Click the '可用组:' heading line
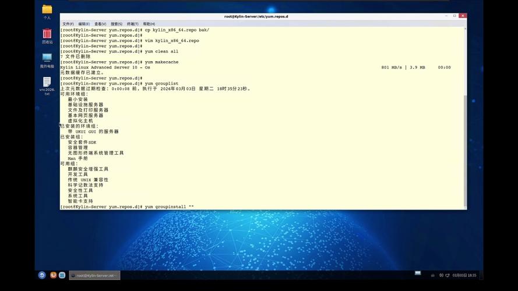Viewport: 518px width, 291px height. pyautogui.click(x=69, y=164)
